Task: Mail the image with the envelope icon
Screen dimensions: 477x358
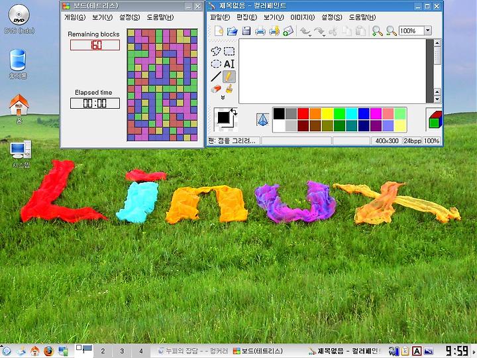Action: point(288,30)
